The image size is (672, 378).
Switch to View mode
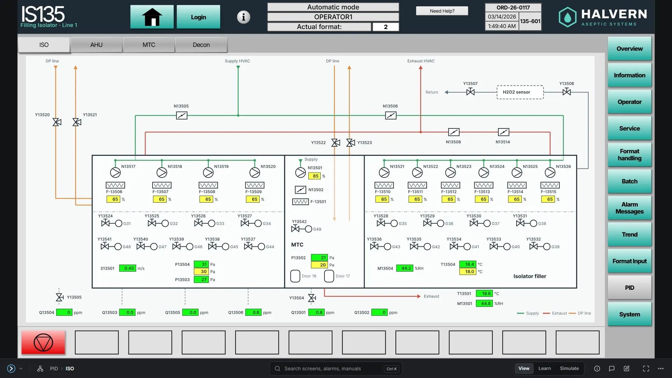click(524, 369)
